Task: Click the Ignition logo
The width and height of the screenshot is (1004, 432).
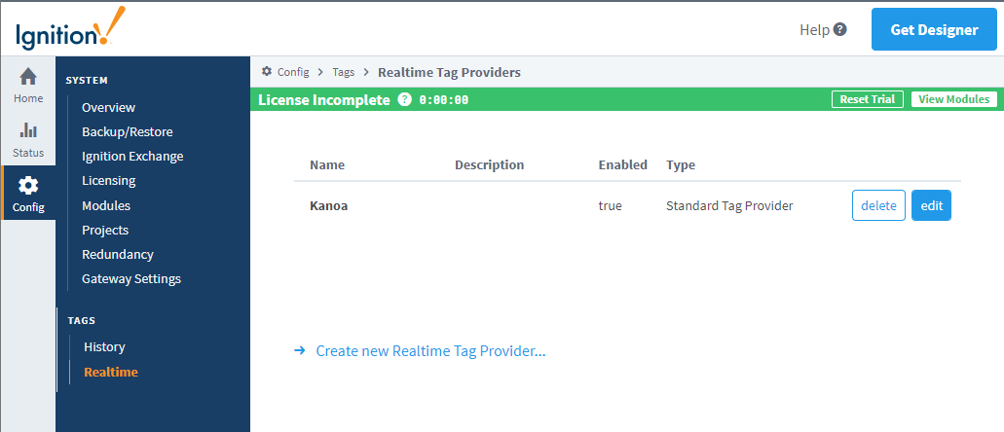Action: click(x=70, y=27)
